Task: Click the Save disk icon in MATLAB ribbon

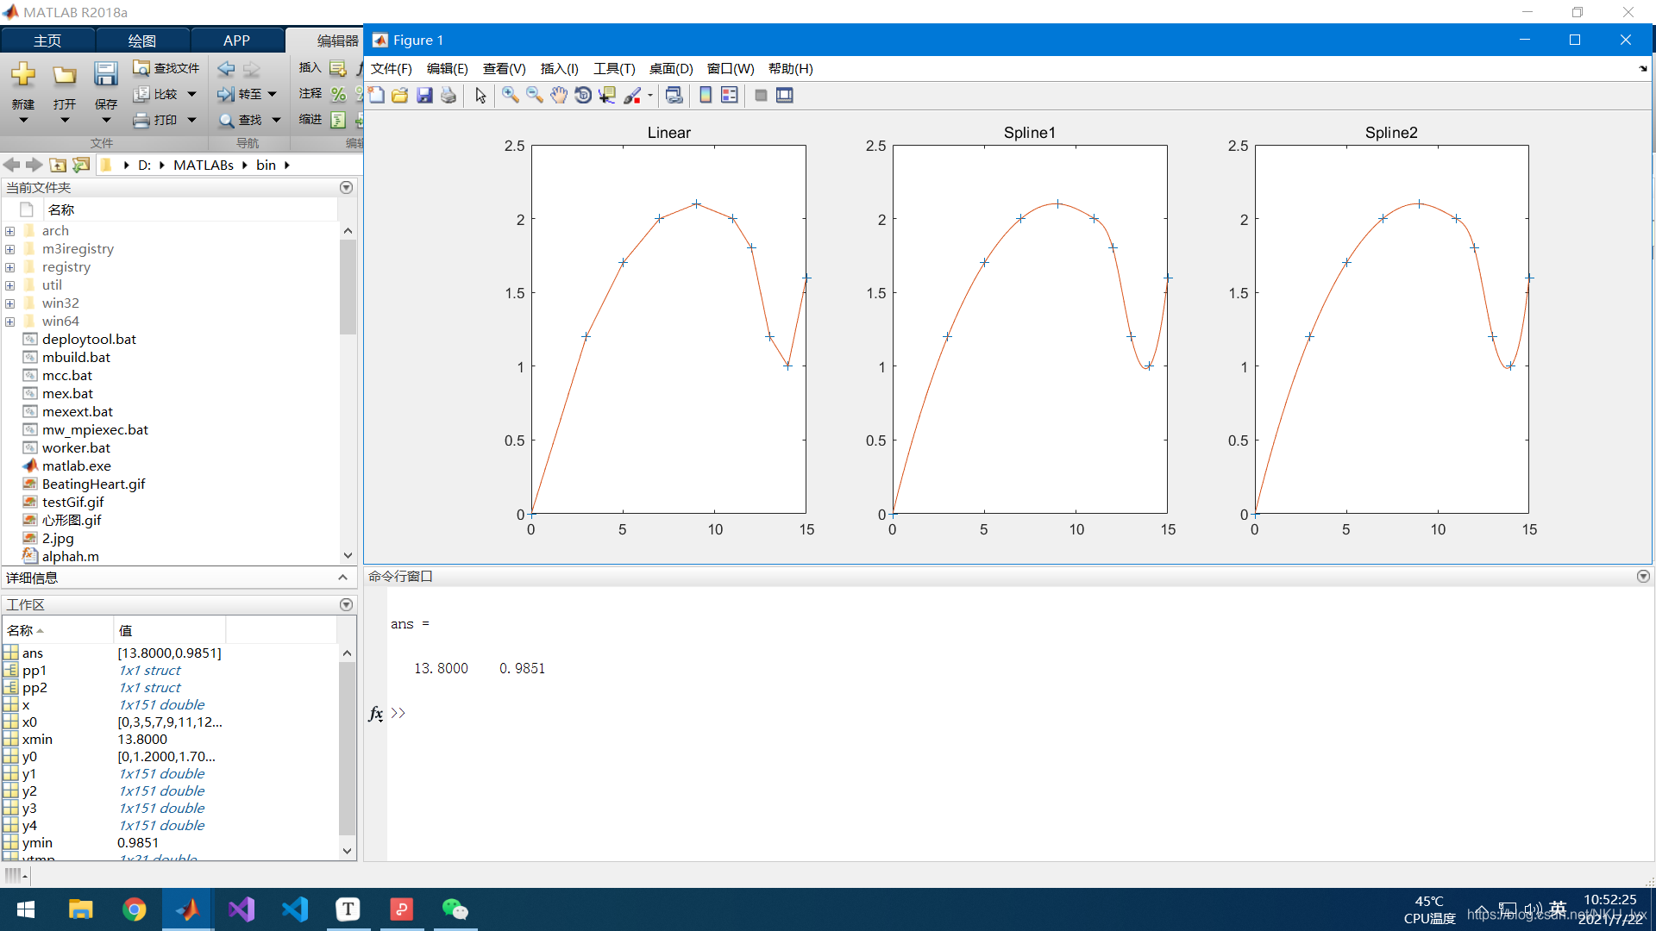Action: click(x=106, y=75)
